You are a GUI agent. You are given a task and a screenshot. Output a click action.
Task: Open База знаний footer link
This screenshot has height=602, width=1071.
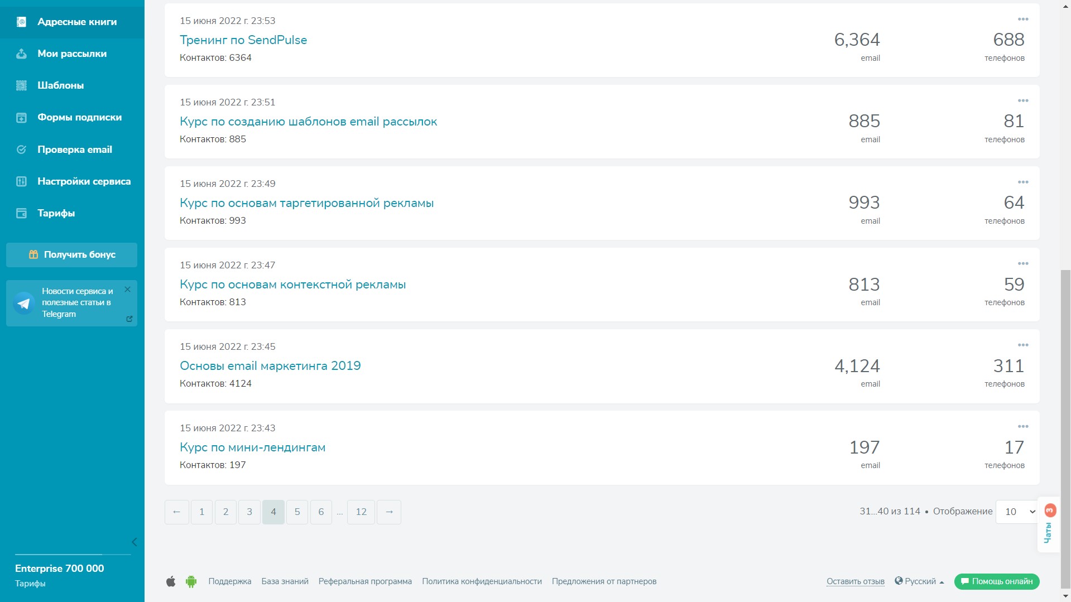285,581
